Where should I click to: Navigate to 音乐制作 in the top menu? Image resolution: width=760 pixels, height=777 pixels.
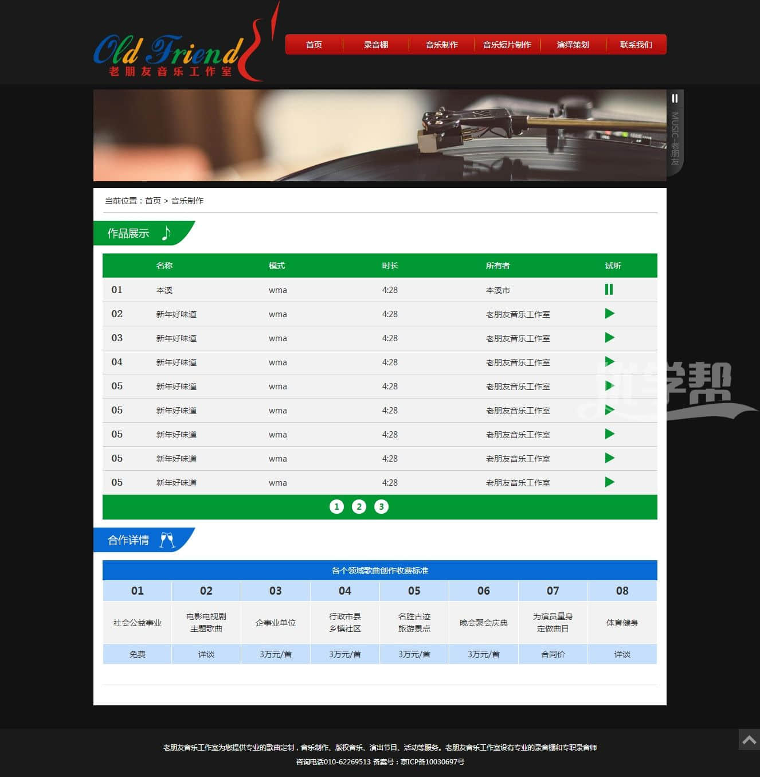[x=441, y=45]
